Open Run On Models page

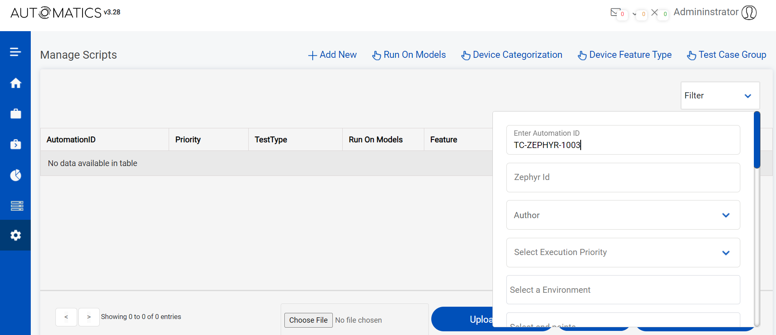tap(409, 55)
